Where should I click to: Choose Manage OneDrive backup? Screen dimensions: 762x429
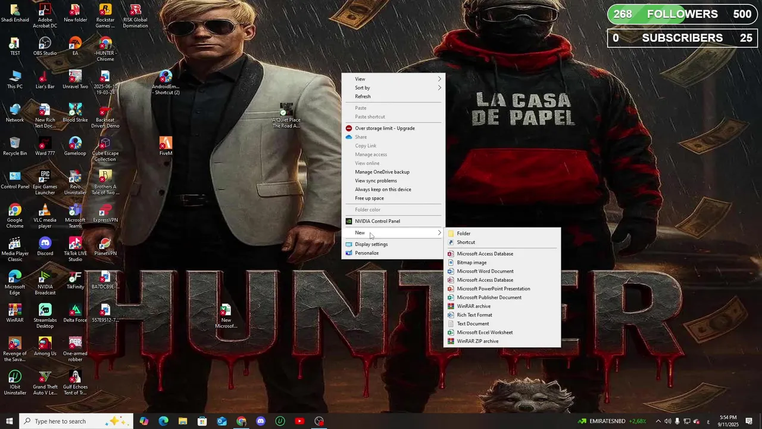pyautogui.click(x=394, y=172)
